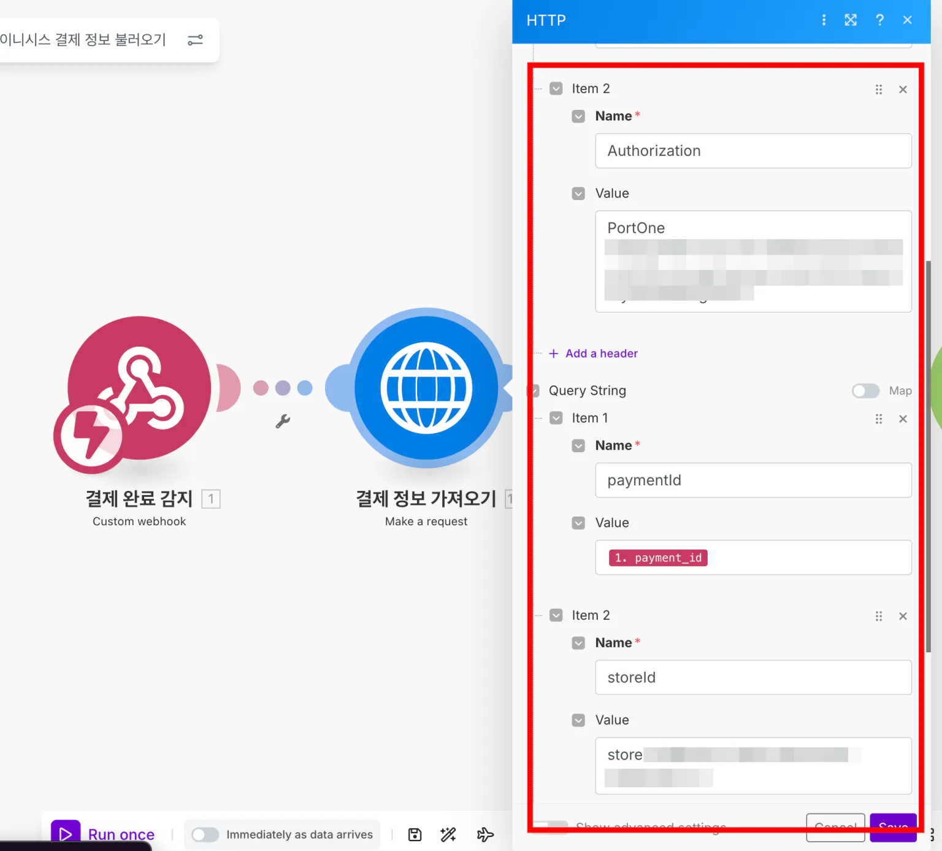Collapse Name field for storeId

pyautogui.click(x=578, y=643)
